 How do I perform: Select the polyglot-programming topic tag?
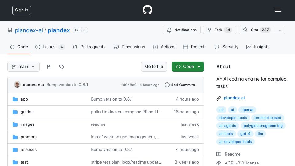[263, 126]
